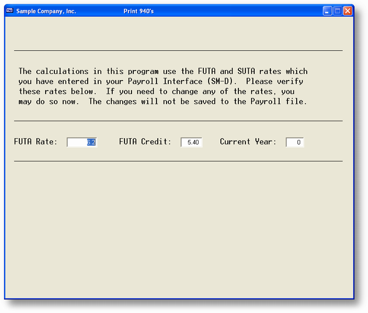Click the FUTA Credit field showing 5.40
Screen dimensions: 368x313
191,142
